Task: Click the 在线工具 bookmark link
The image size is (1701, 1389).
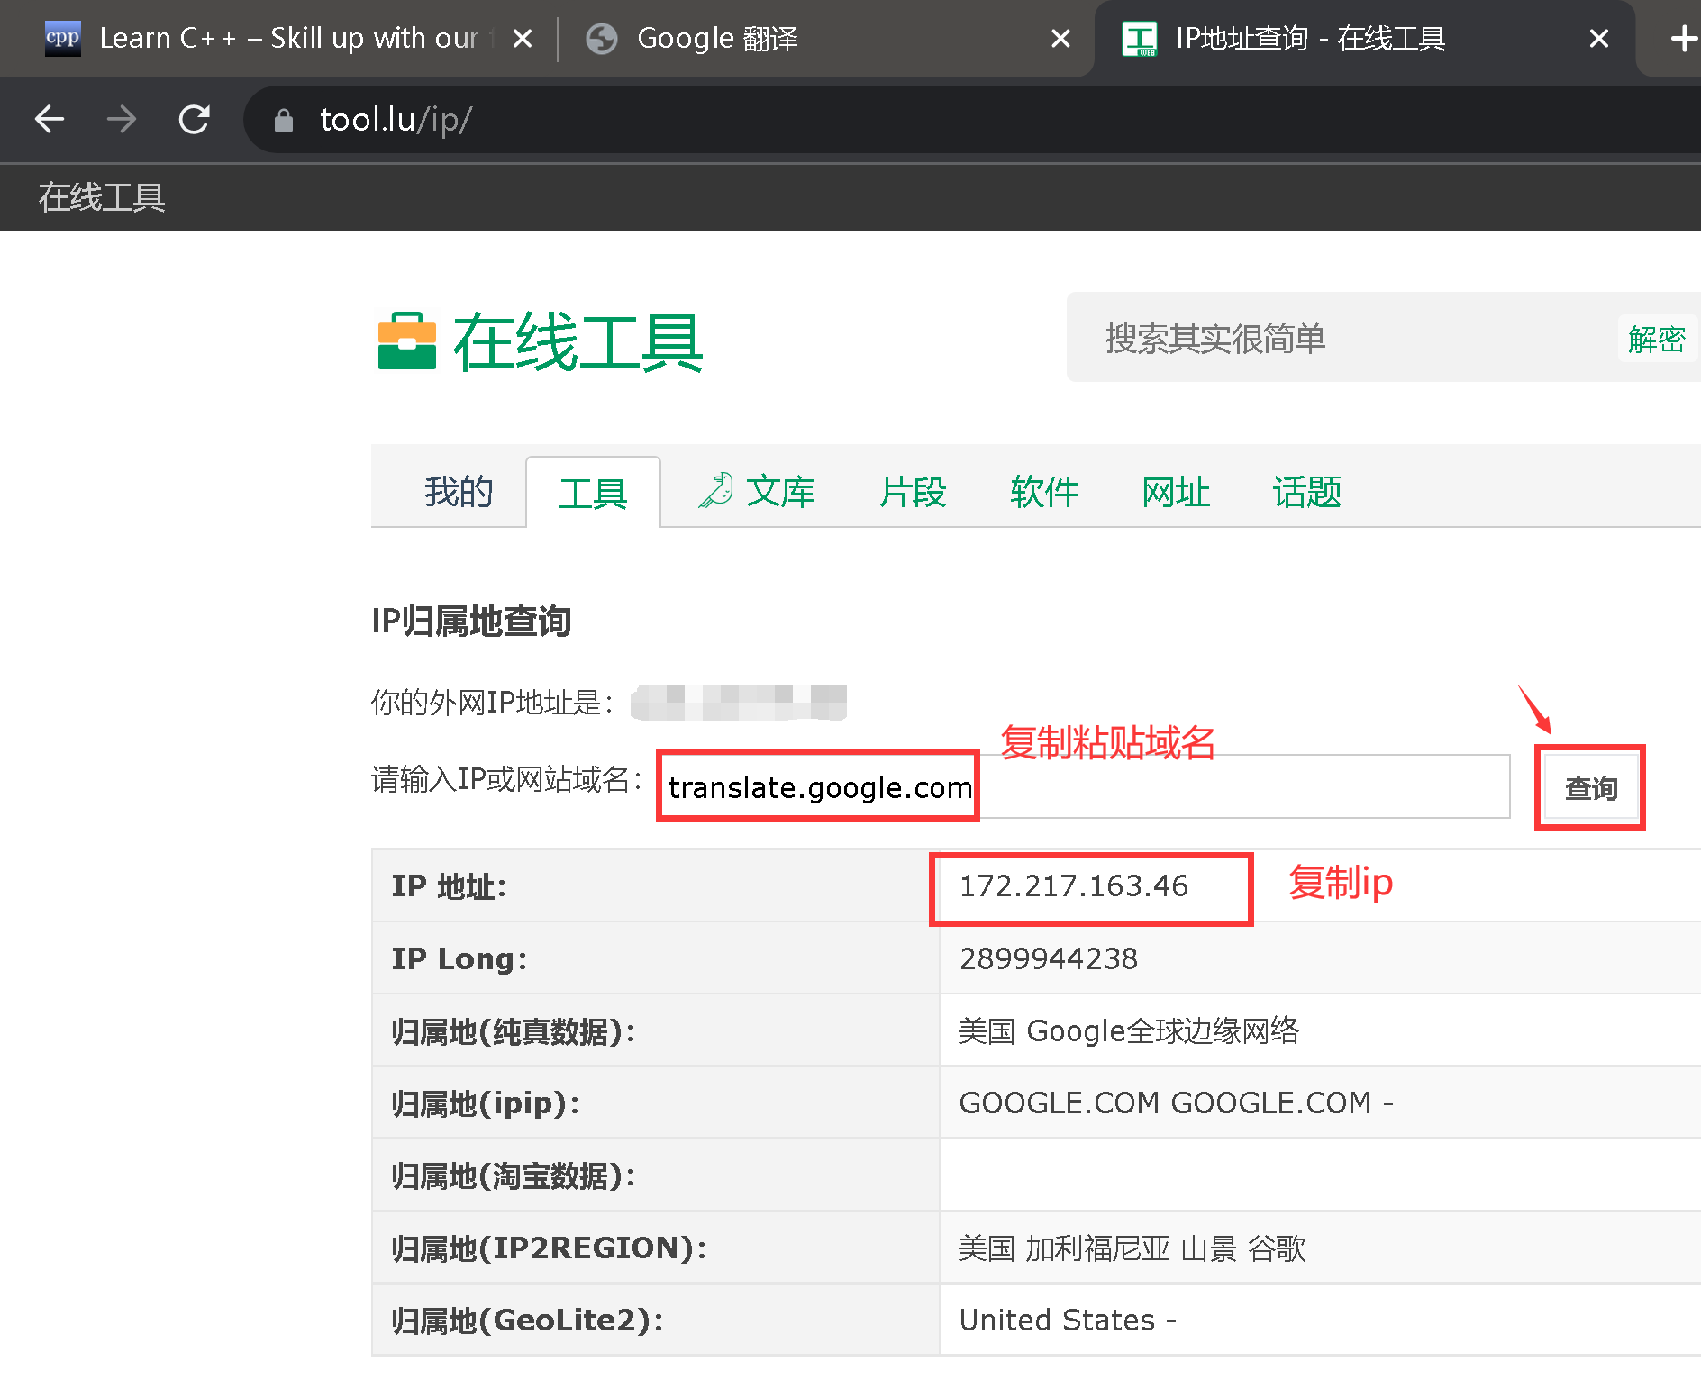Action: pyautogui.click(x=102, y=197)
